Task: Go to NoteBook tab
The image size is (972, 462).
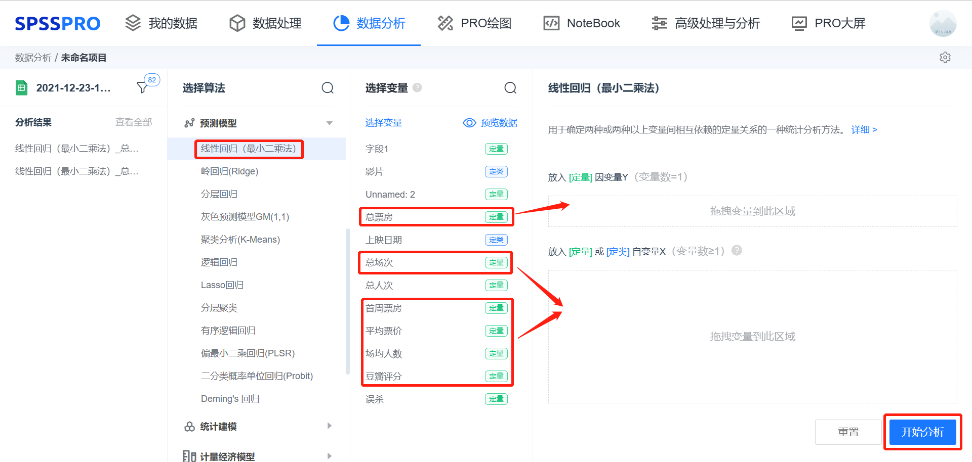Action: point(582,23)
